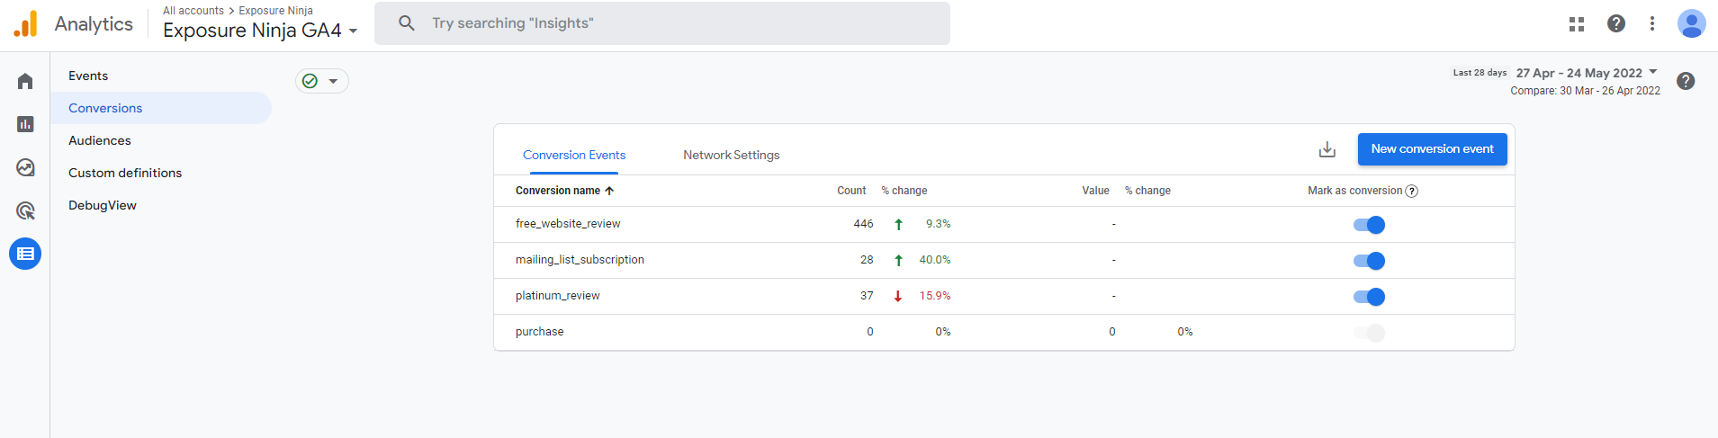The image size is (1718, 438).
Task: Disable free_website_review conversion toggle
Action: [1369, 225]
